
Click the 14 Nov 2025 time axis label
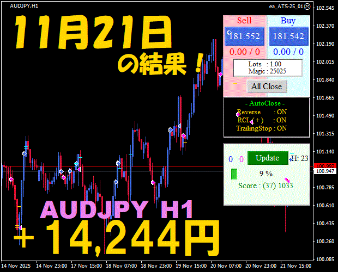16,266
